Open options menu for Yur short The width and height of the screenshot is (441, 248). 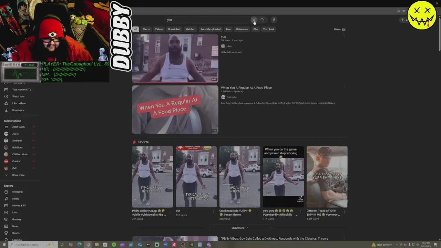[213, 212]
